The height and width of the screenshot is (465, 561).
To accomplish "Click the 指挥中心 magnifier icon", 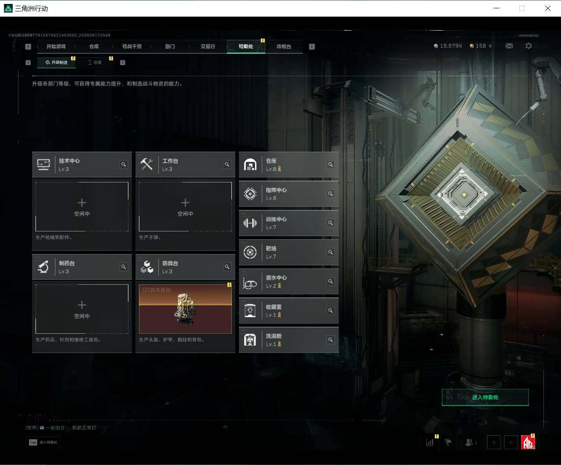I will (330, 194).
